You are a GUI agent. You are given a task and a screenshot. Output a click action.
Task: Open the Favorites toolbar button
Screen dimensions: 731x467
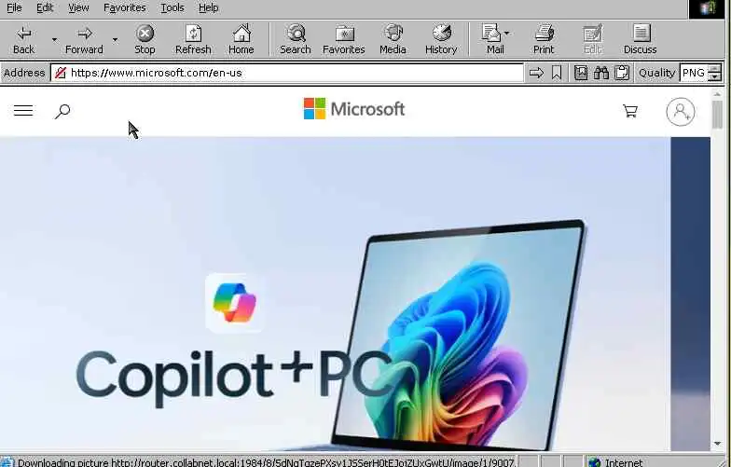(344, 40)
